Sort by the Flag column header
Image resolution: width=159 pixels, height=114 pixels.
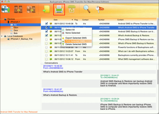pyautogui.click(x=76, y=20)
